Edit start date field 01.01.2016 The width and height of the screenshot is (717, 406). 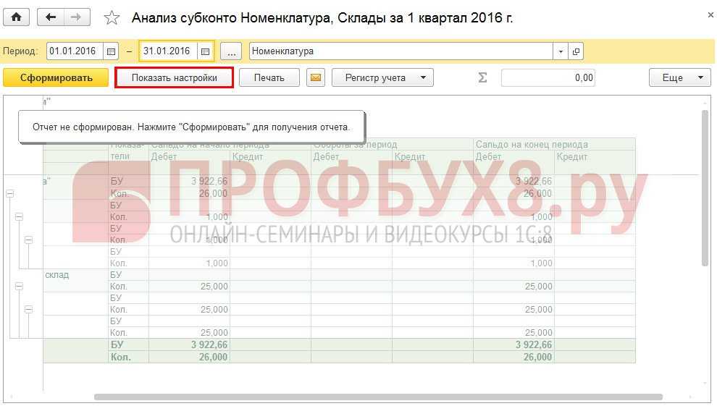click(75, 51)
